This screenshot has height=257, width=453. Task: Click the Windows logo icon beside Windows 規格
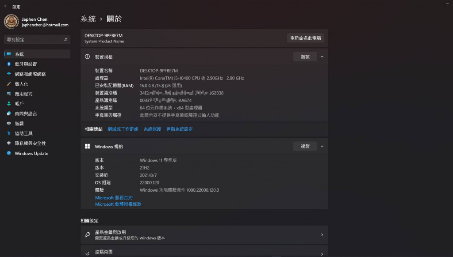[87, 146]
